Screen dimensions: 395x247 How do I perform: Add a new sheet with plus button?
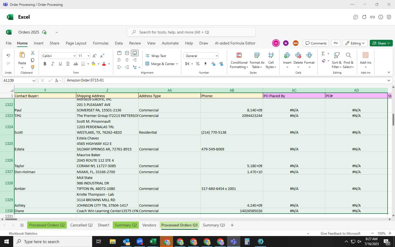coord(232,225)
